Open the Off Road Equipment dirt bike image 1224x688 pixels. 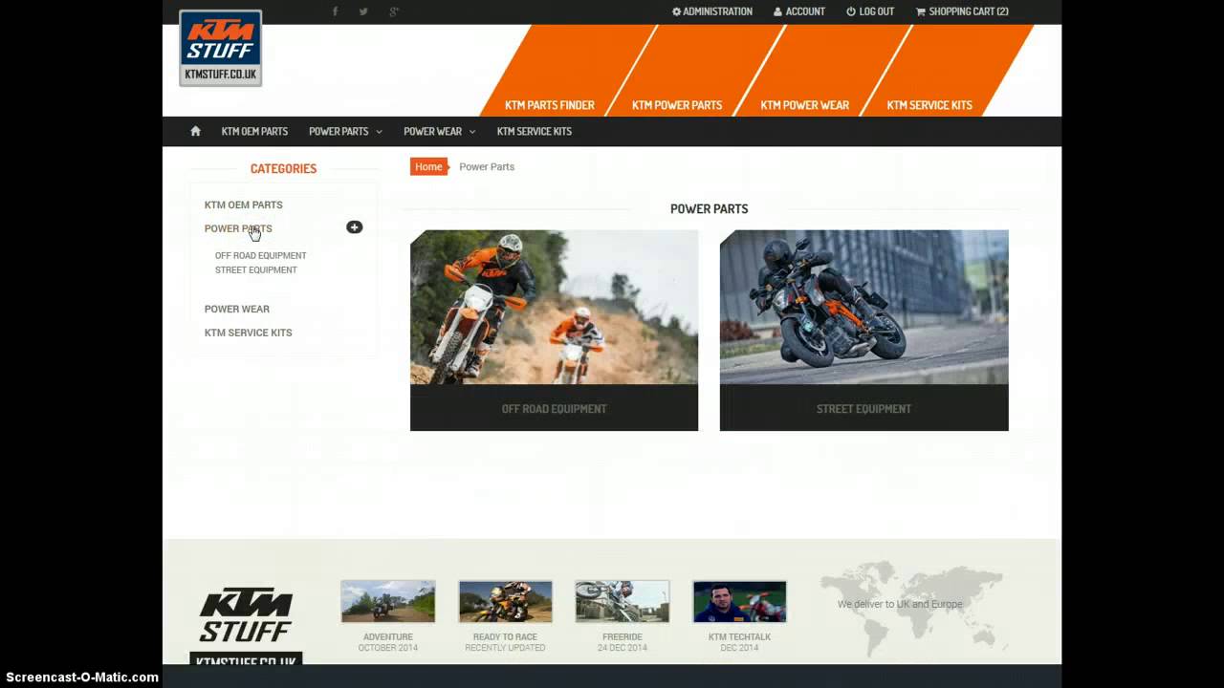point(555,307)
